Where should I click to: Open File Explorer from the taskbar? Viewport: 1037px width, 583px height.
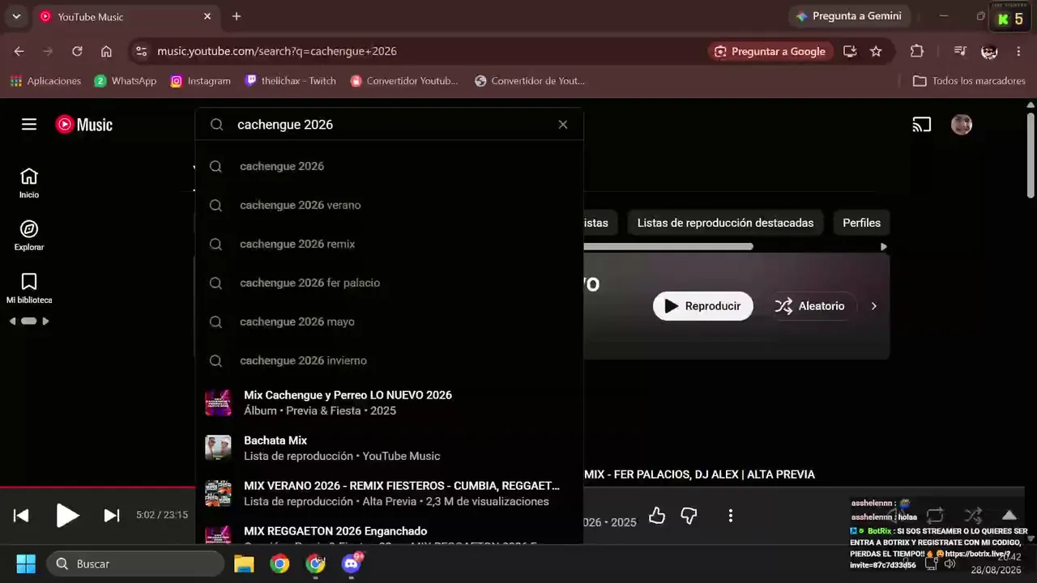pos(244,564)
